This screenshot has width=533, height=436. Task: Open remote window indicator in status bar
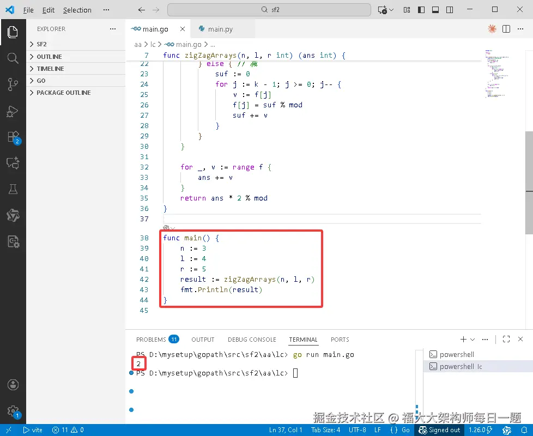9,430
